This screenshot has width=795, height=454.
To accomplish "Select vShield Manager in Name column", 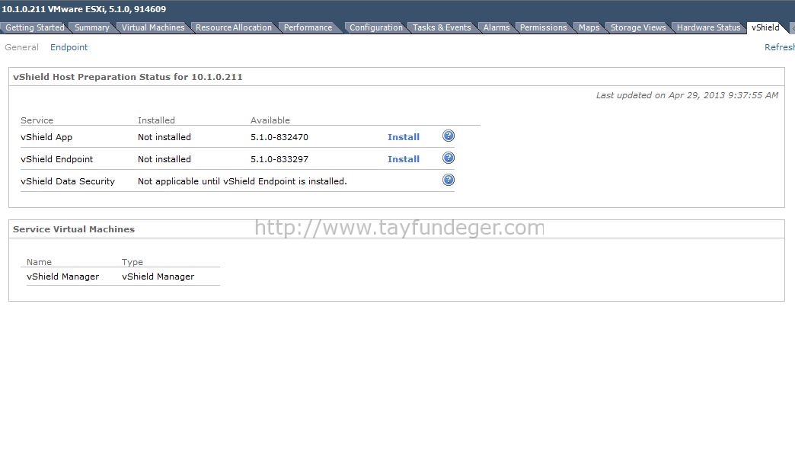I will tap(63, 277).
